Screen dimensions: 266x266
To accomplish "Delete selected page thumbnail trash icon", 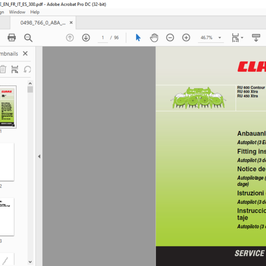I will pyautogui.click(x=3, y=70).
